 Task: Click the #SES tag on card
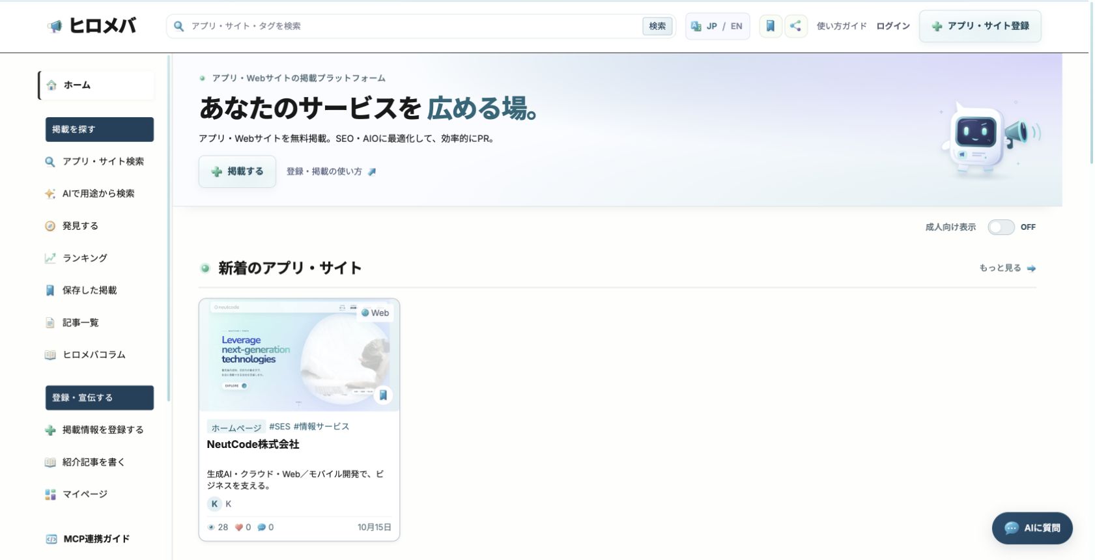(279, 427)
